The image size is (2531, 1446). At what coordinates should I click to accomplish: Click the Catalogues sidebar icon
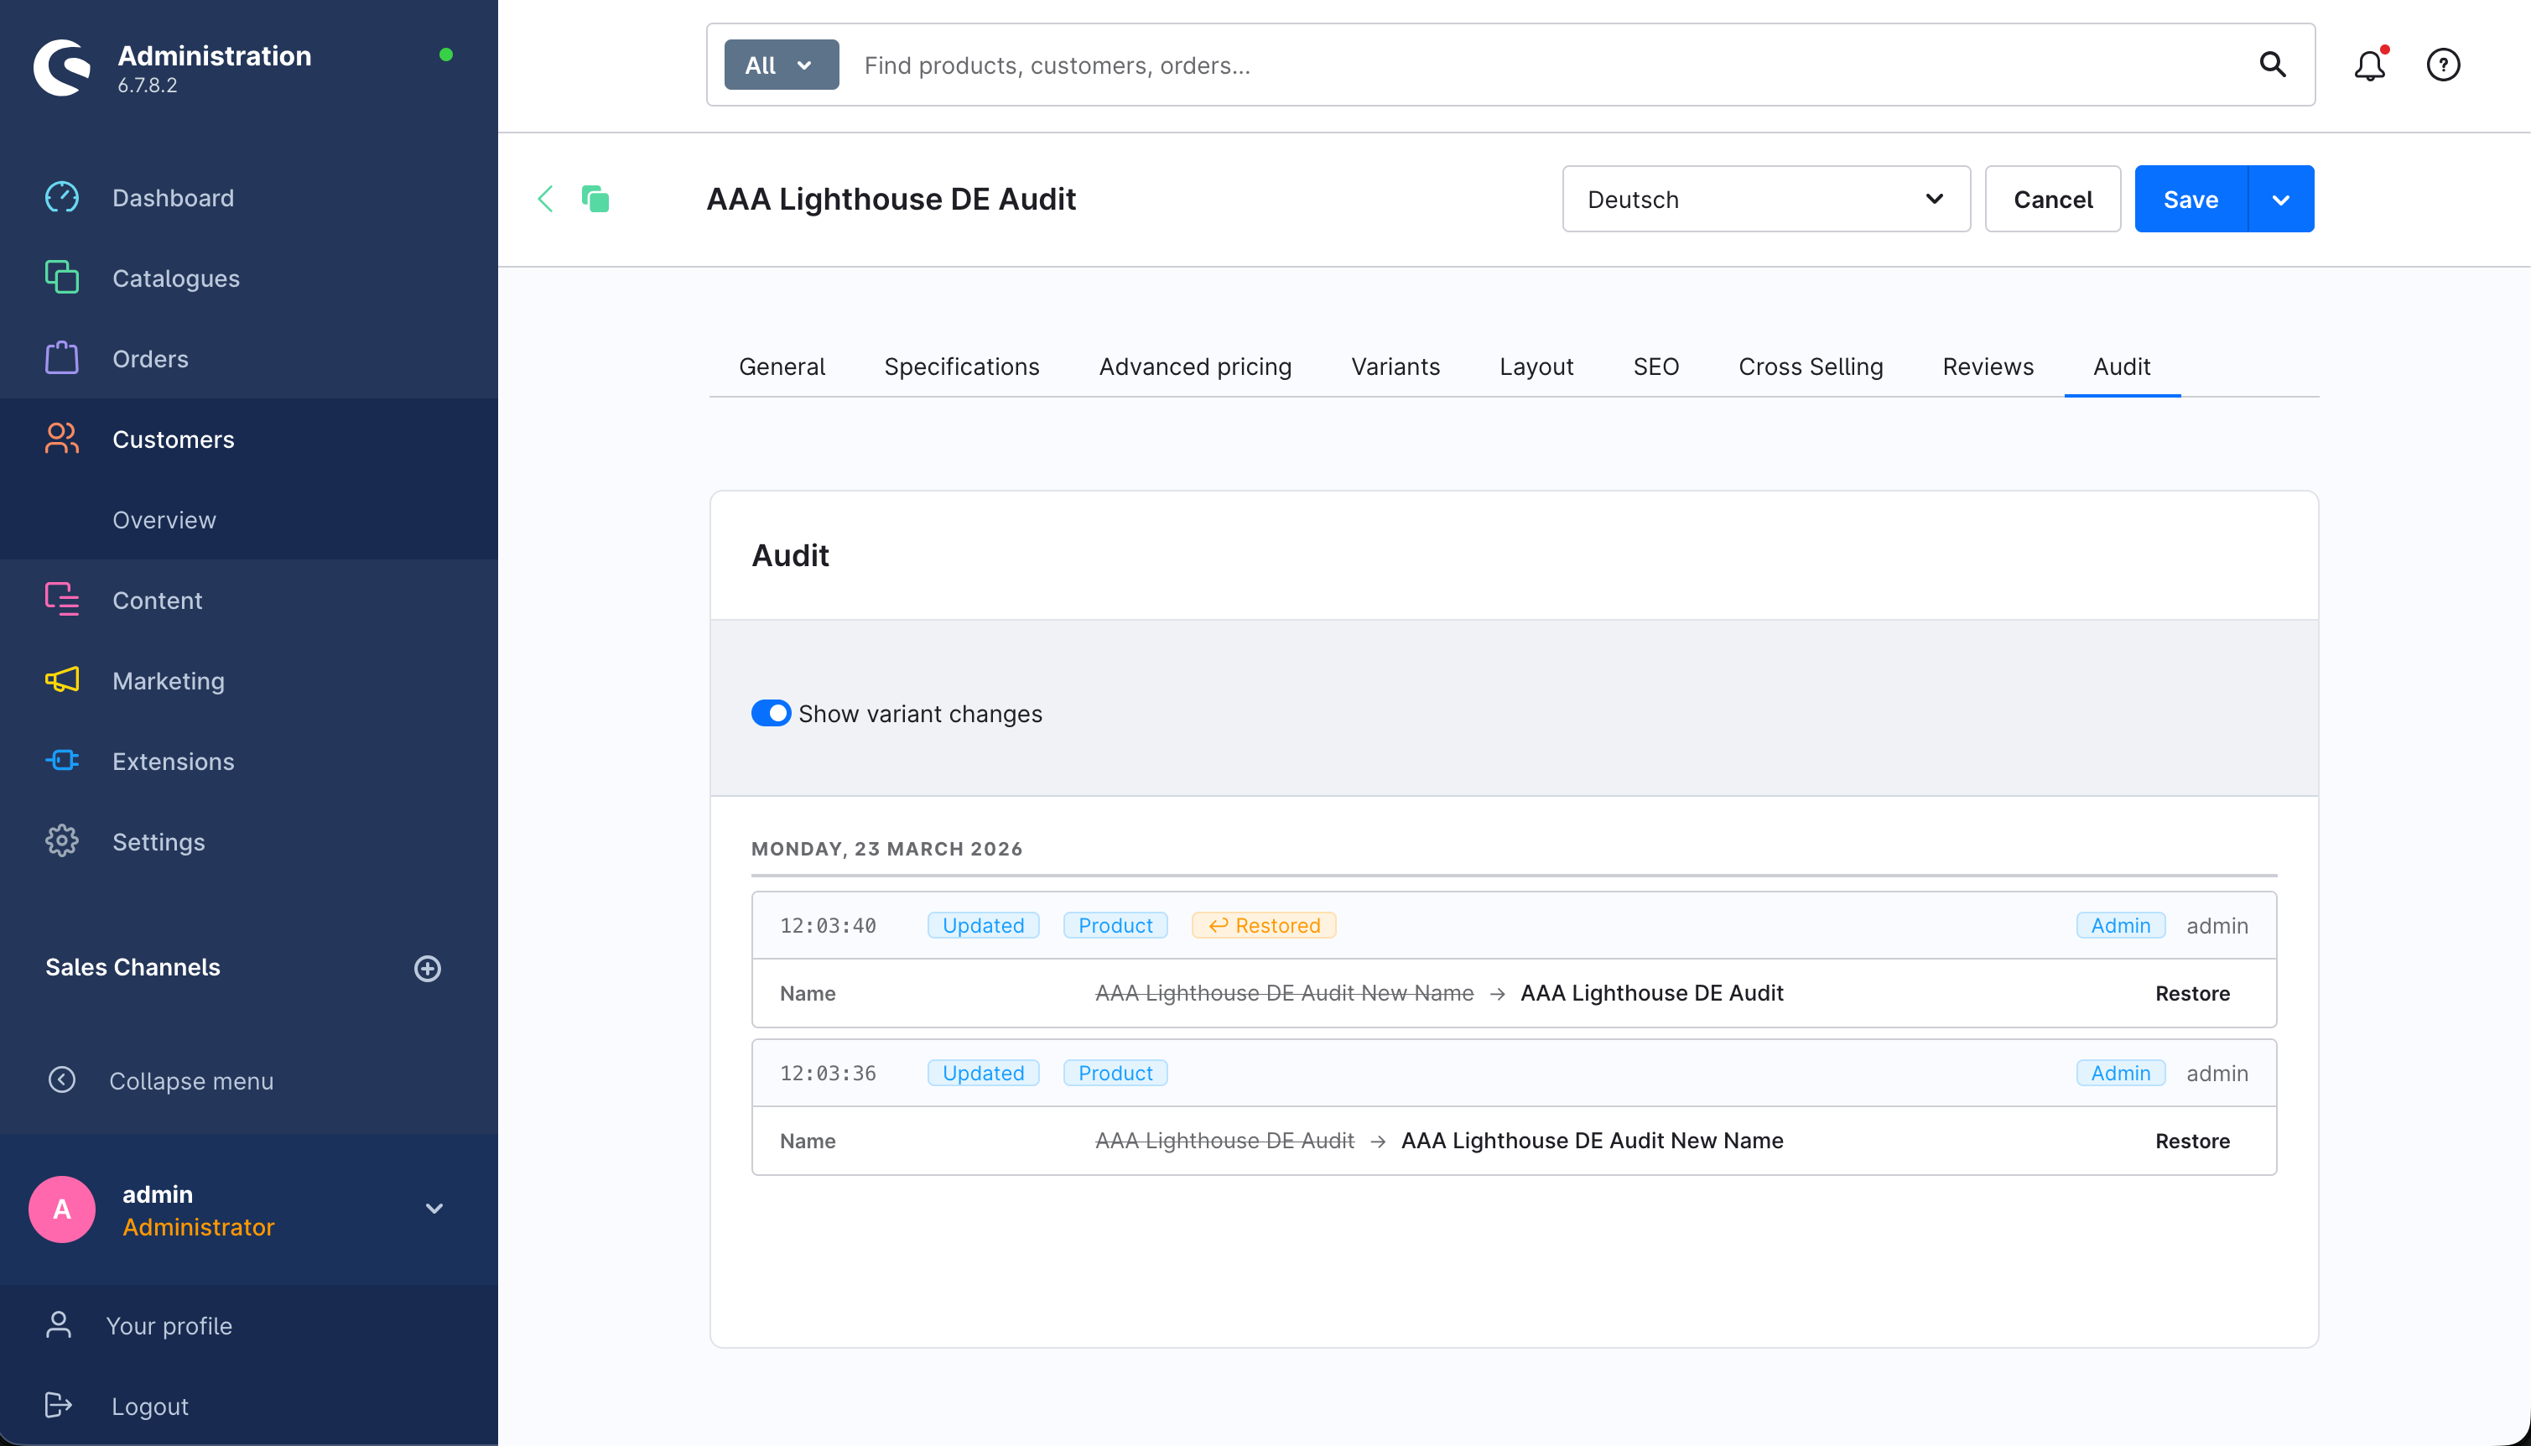[61, 277]
